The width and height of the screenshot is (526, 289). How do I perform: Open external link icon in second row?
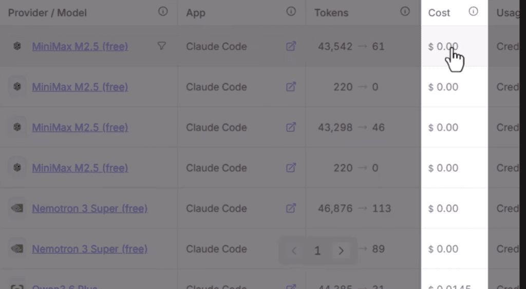(x=291, y=87)
